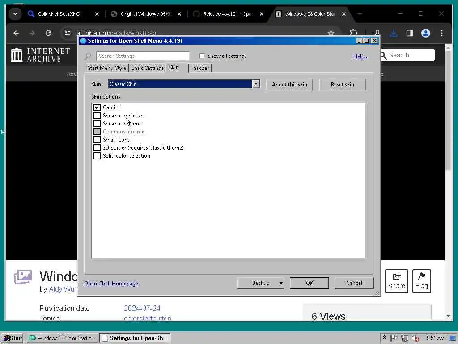This screenshot has width=458, height=344.
Task: Close the CollabNet SearXNG tab
Action: tap(97, 14)
